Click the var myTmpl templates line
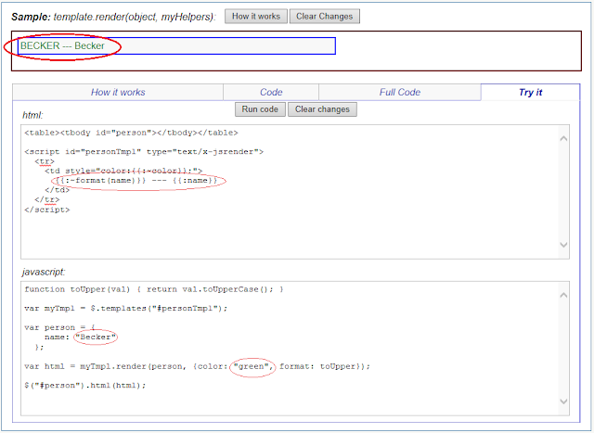The image size is (594, 433). pyautogui.click(x=126, y=309)
